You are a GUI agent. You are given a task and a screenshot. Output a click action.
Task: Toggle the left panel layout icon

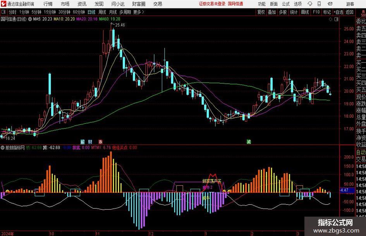coord(3,12)
